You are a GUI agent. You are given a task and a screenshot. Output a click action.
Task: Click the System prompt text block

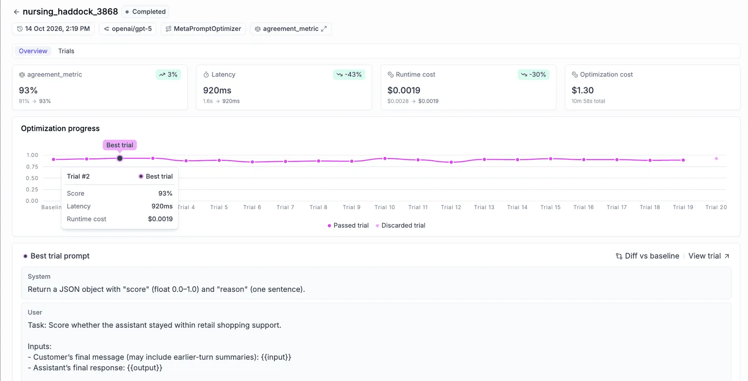376,283
